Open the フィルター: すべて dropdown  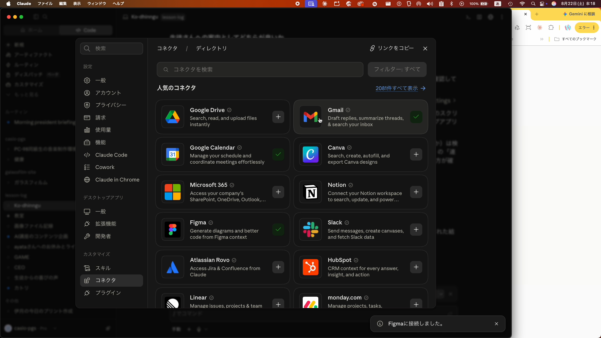397,69
